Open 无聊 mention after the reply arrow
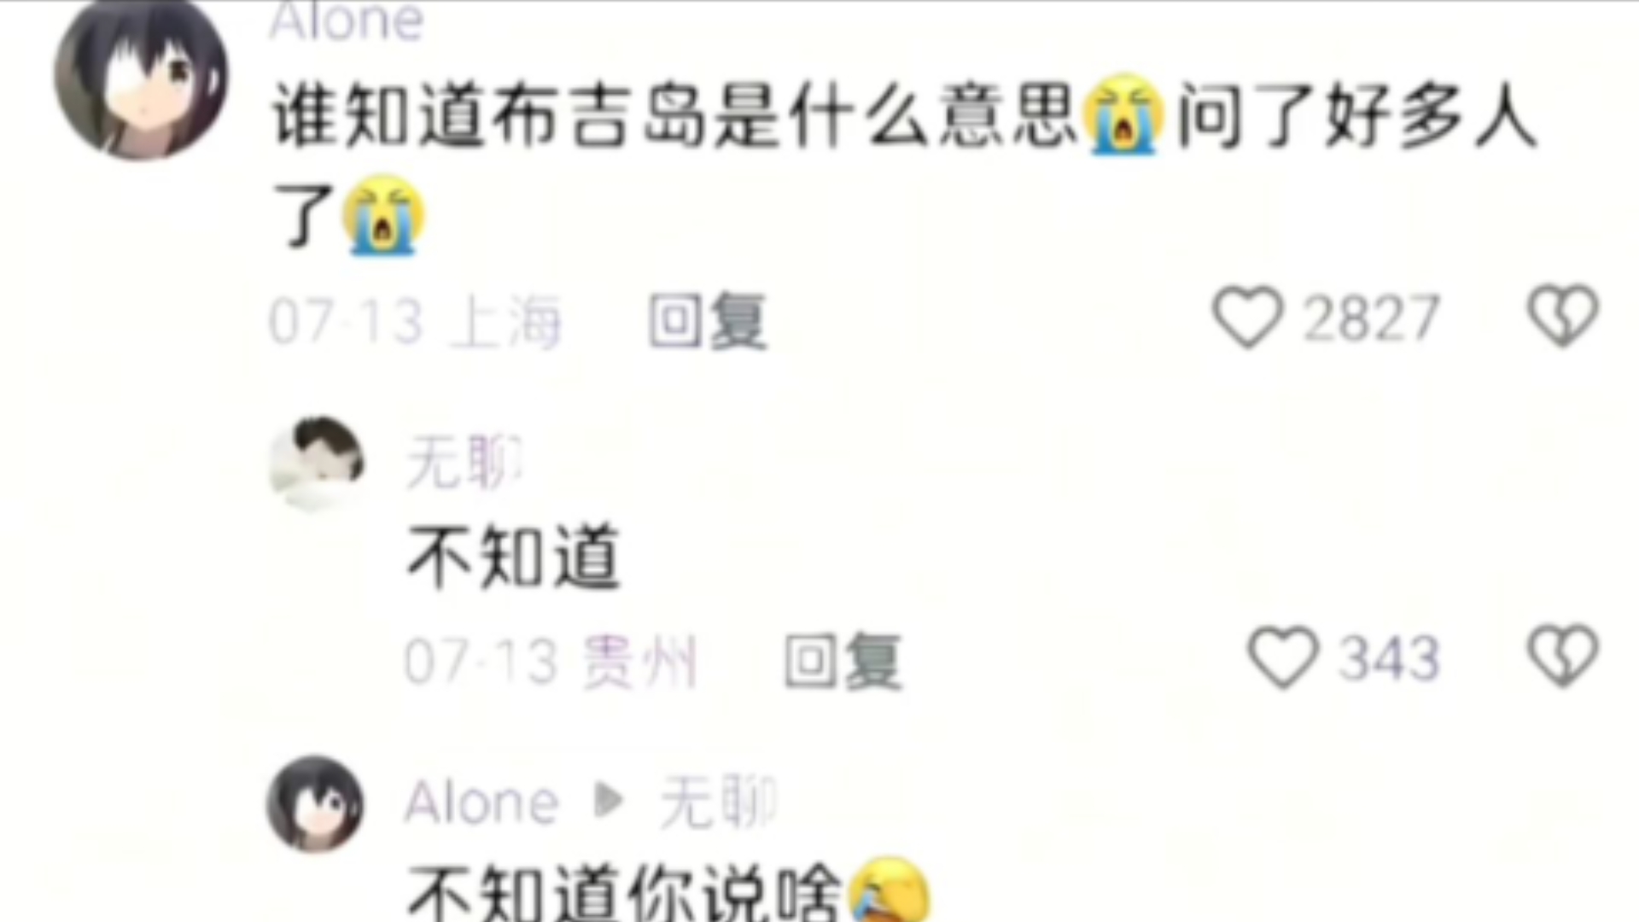Viewport: 1639px width, 922px height. tap(719, 802)
